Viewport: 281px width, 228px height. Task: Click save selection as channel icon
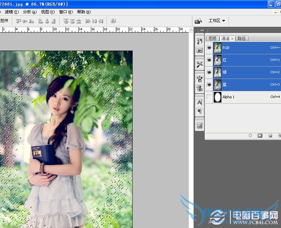click(x=260, y=135)
